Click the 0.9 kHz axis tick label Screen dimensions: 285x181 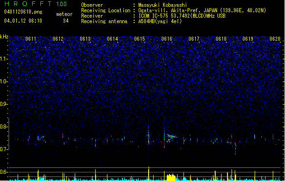coord(4,104)
